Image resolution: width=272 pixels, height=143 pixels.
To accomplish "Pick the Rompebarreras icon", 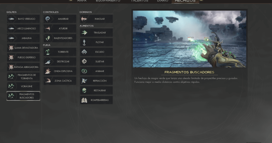I will pos(84,100).
